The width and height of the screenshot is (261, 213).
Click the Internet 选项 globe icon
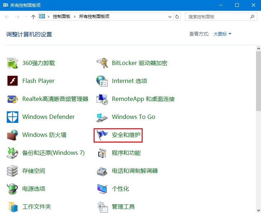102,81
